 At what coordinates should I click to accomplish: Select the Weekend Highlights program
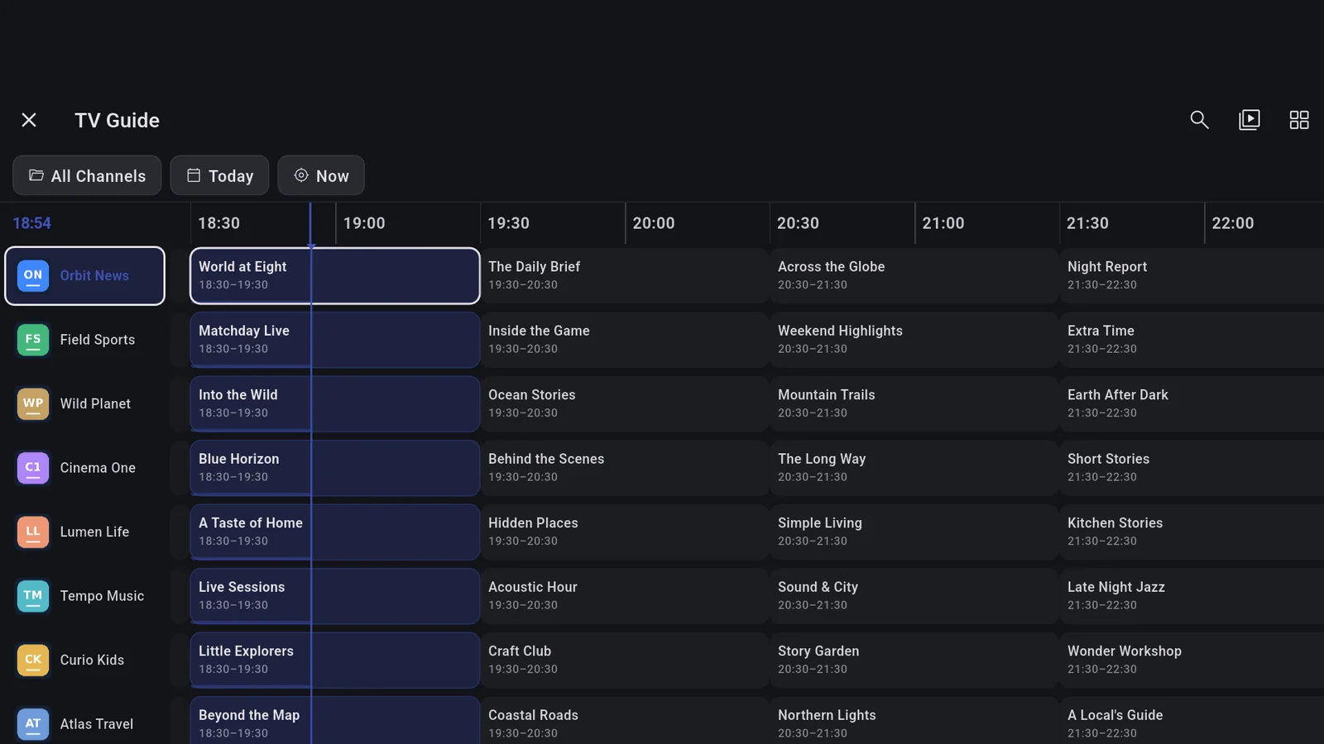click(914, 340)
